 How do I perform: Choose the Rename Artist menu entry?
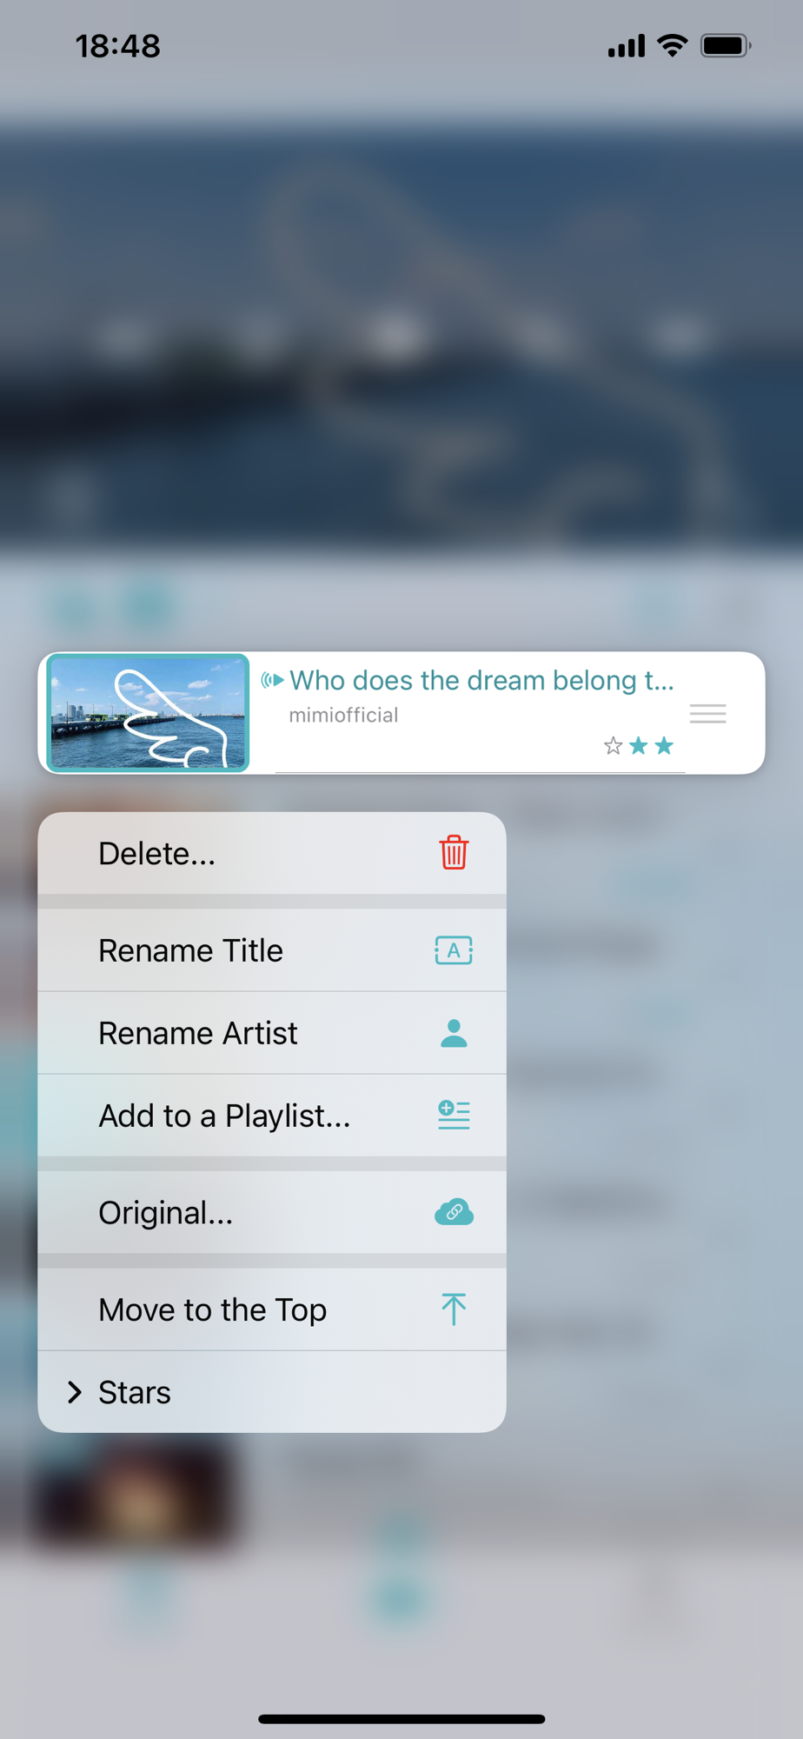click(272, 1033)
